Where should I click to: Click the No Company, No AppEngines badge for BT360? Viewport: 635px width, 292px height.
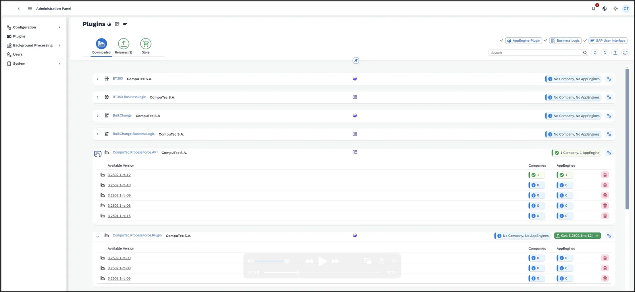pyautogui.click(x=573, y=79)
